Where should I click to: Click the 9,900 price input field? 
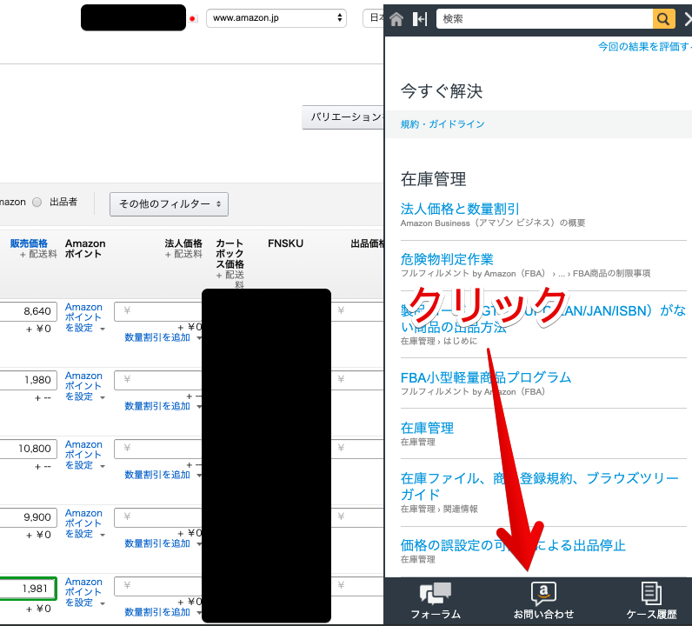[28, 517]
